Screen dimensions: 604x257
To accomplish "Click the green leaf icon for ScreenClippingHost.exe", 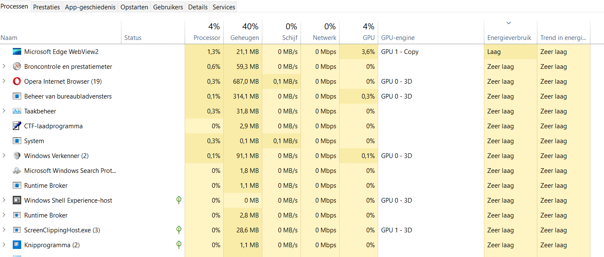I will [179, 230].
